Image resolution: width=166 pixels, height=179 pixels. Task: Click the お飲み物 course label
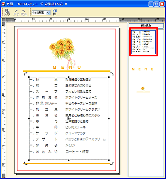click(x=46, y=152)
